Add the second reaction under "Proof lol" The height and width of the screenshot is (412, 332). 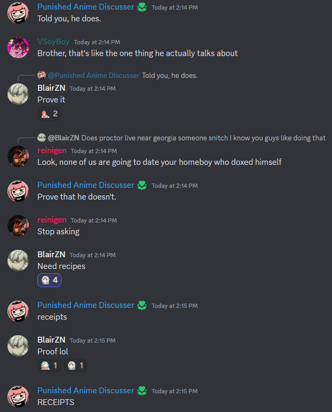click(x=75, y=366)
